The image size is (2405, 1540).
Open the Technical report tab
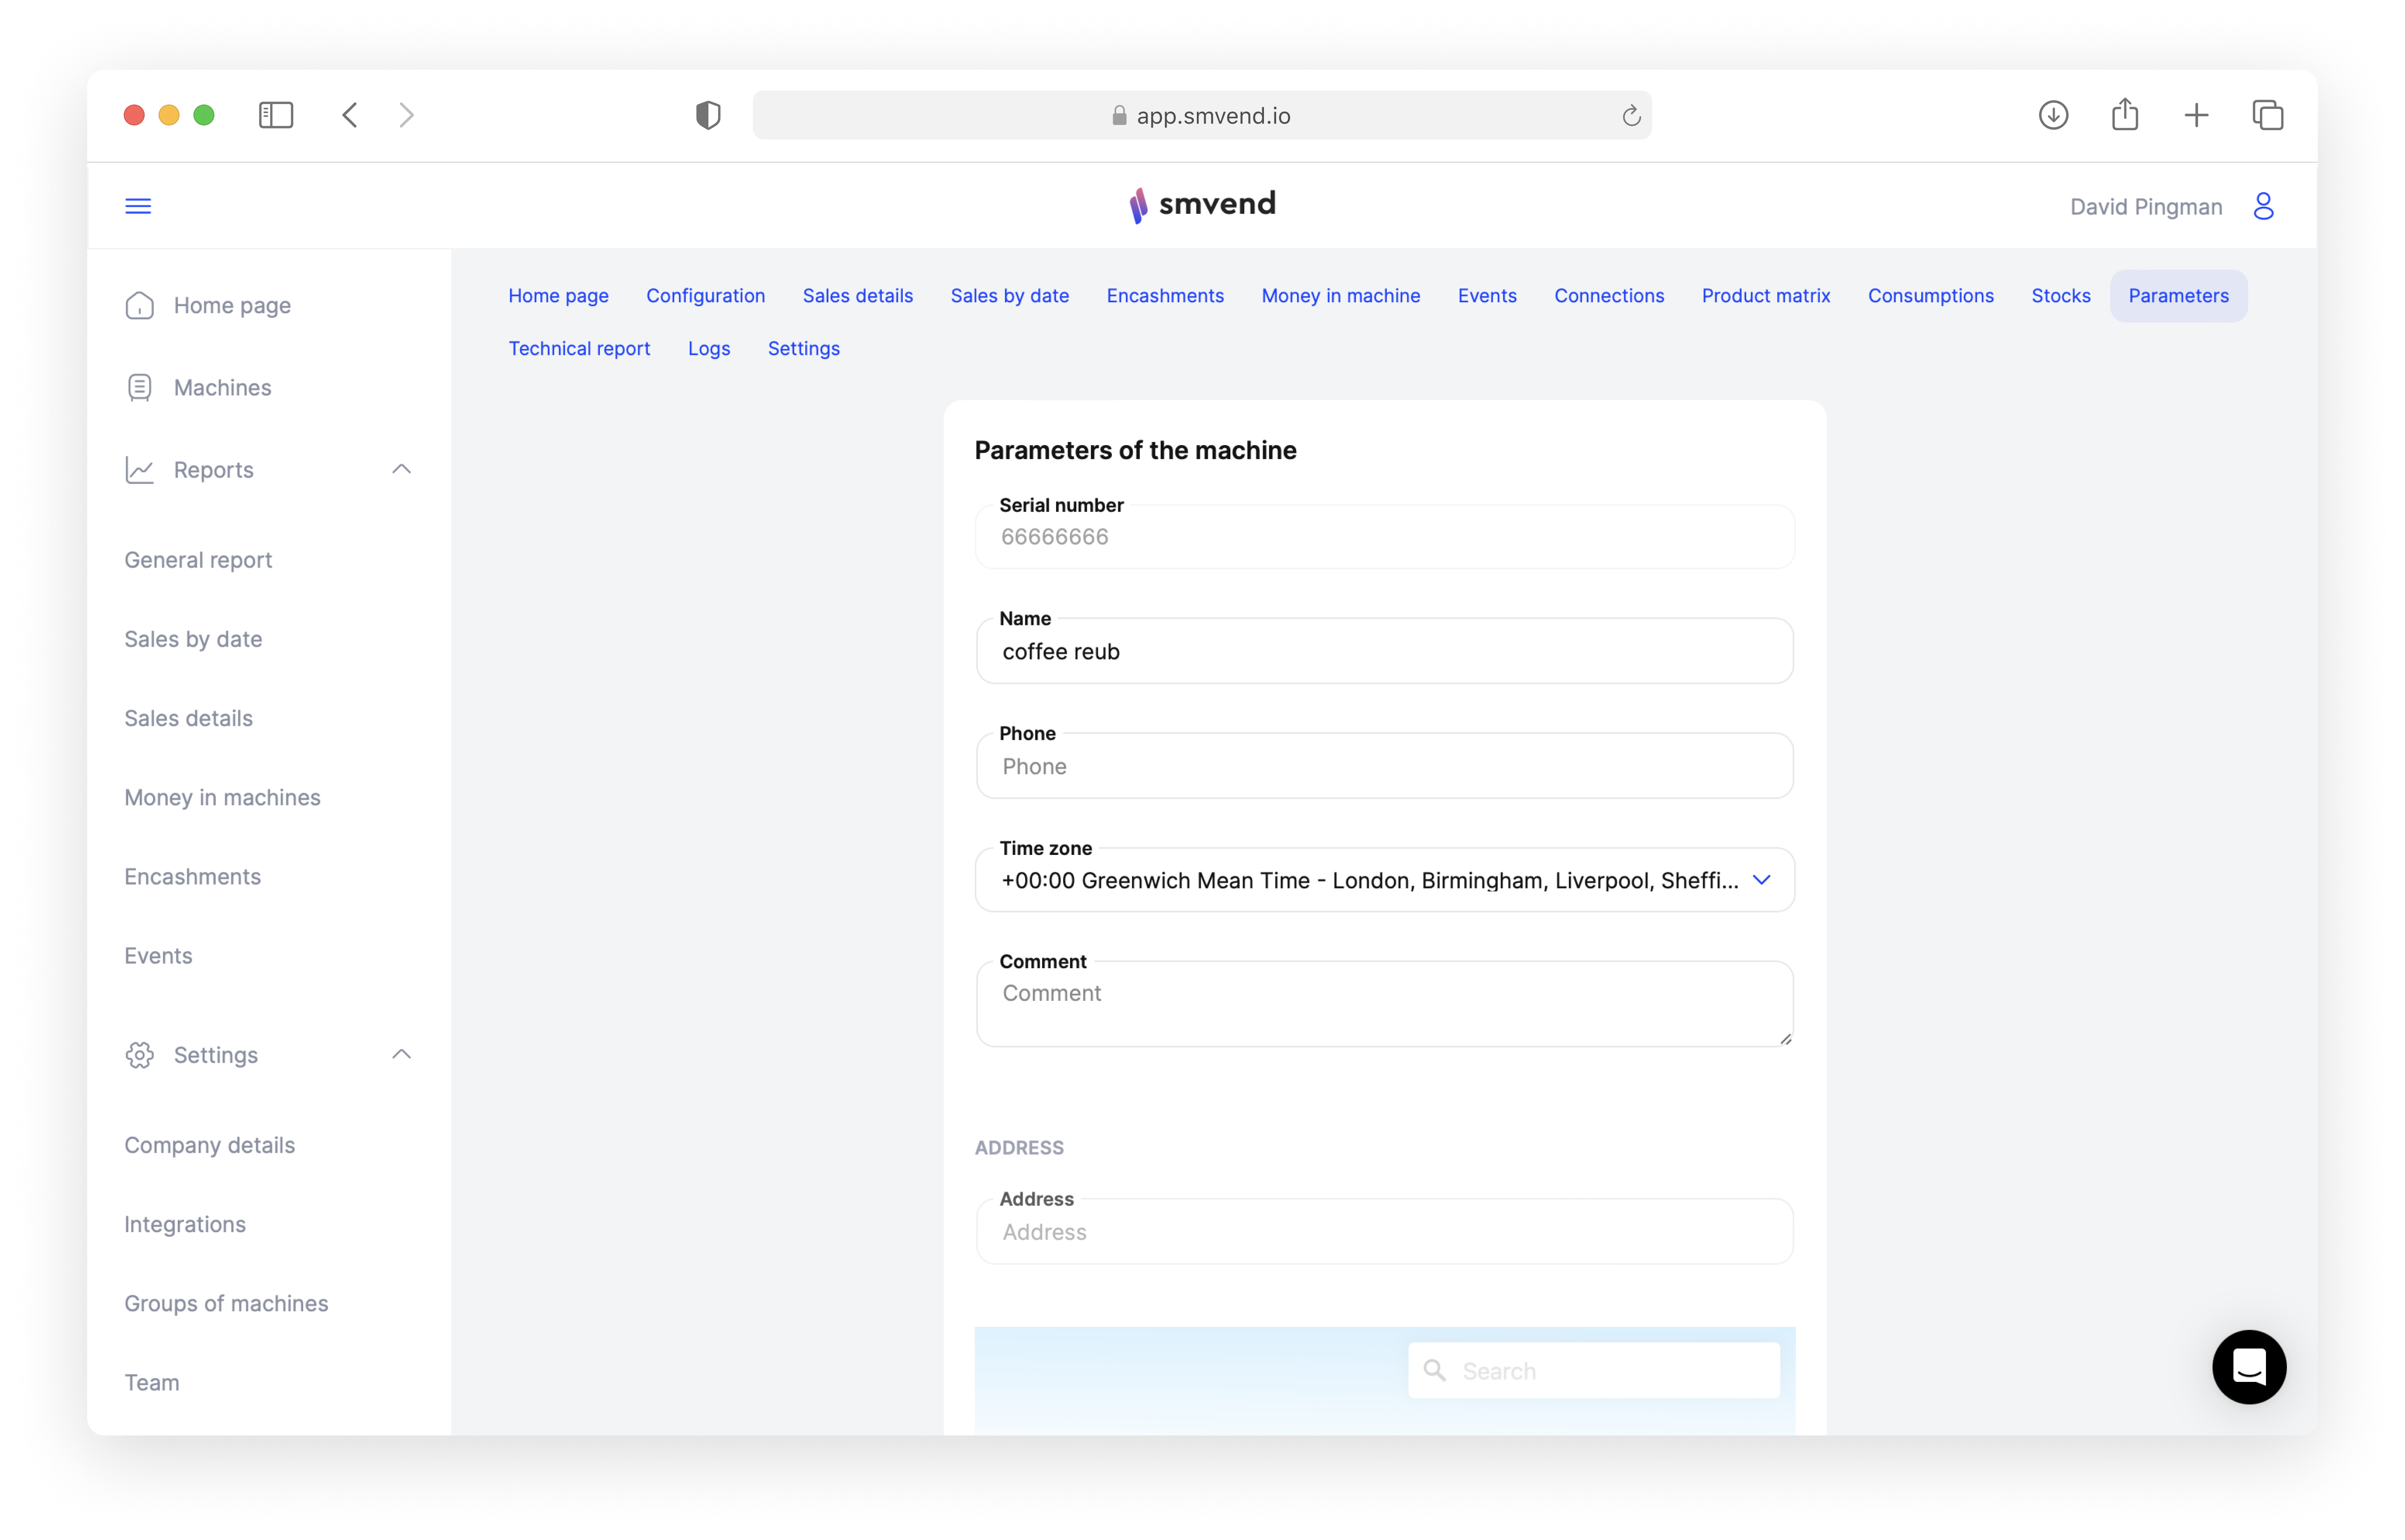579,348
